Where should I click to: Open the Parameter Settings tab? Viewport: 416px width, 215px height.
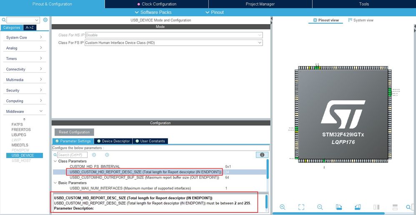pyautogui.click(x=73, y=141)
